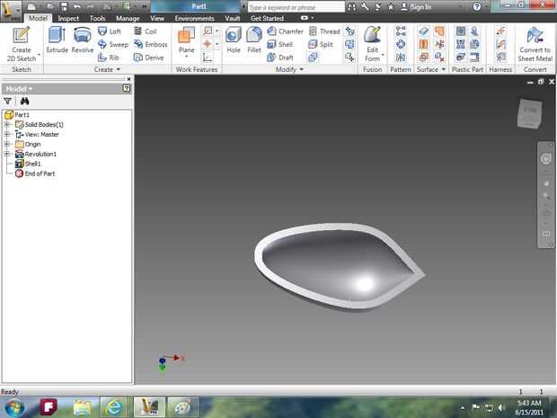Open the Get Started tab
This screenshot has width=557, height=418.
coord(267,18)
